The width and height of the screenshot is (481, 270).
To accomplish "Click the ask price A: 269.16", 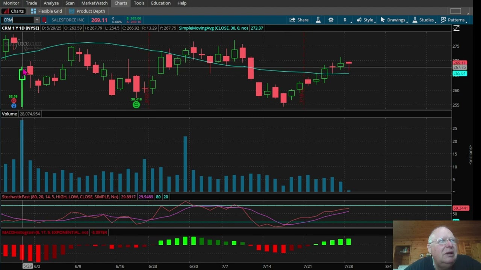I will tap(133, 22).
